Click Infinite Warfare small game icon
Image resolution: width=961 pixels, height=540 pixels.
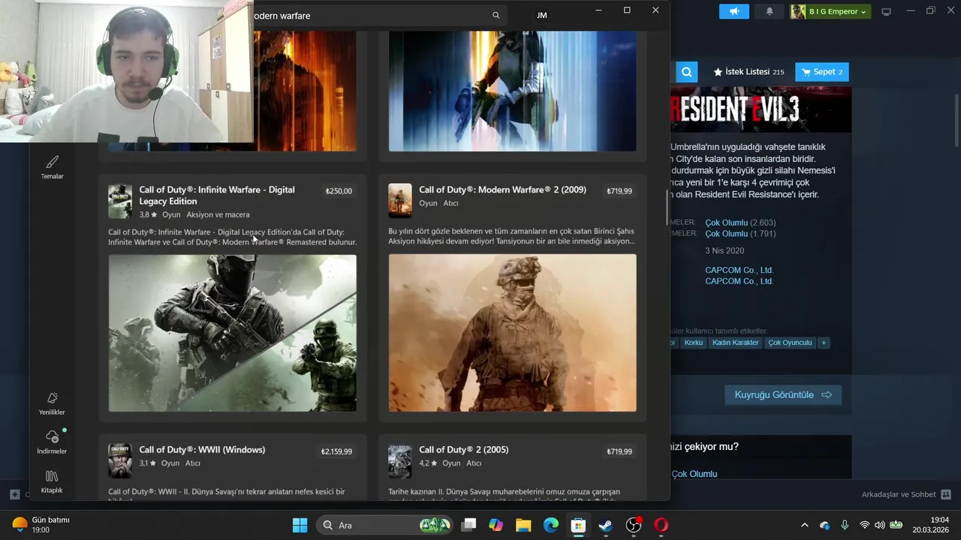[120, 201]
